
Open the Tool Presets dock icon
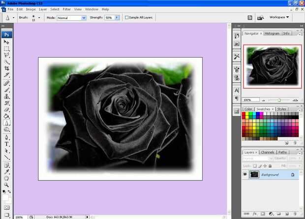tap(237, 57)
